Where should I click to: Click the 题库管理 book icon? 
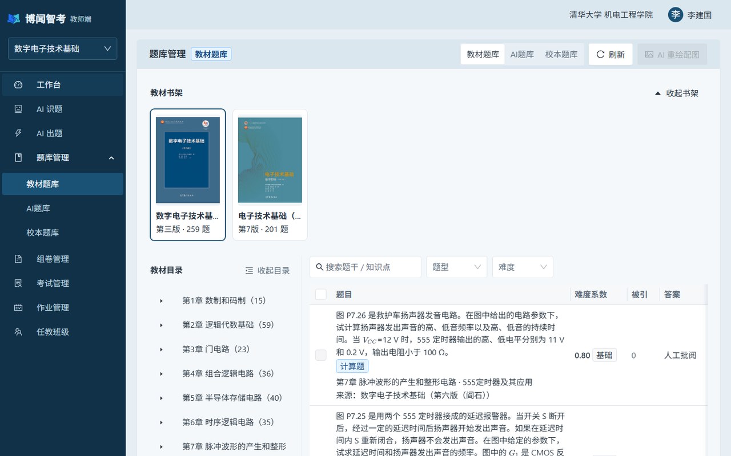click(18, 158)
